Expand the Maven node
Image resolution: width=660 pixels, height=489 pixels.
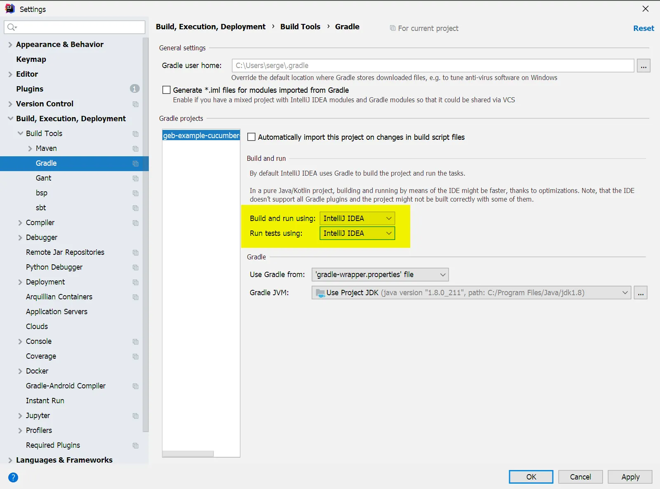30,148
